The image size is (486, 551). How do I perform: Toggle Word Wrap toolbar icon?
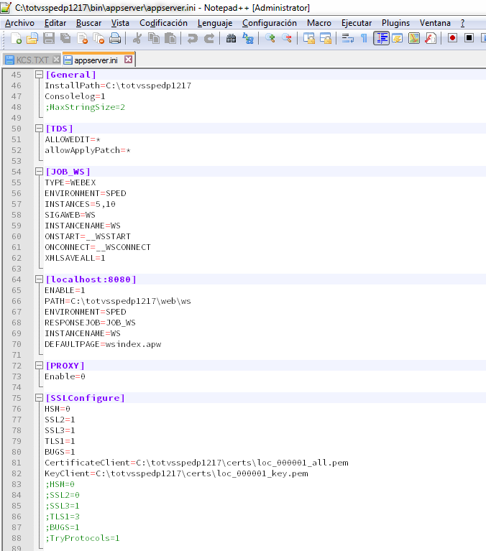pos(347,38)
